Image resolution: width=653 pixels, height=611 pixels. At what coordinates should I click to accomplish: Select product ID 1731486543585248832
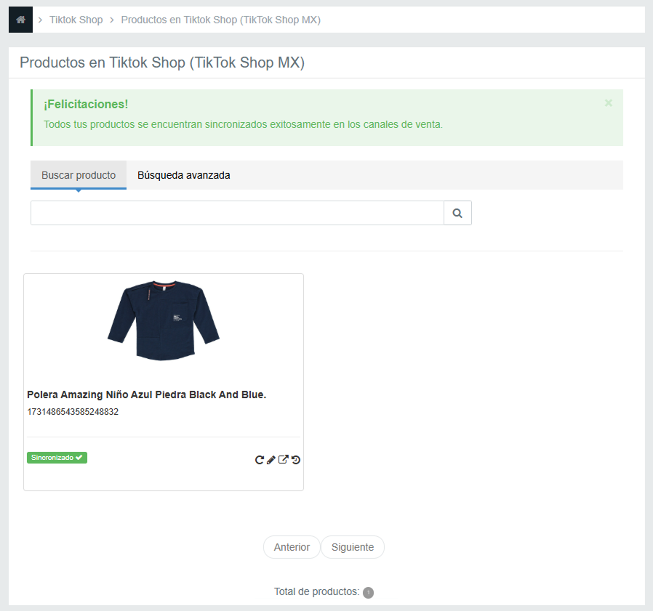point(73,412)
